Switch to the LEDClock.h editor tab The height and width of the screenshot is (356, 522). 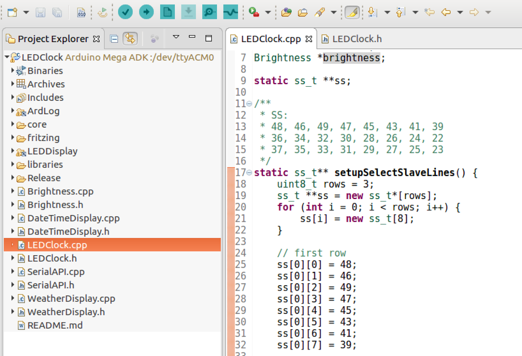pos(352,39)
